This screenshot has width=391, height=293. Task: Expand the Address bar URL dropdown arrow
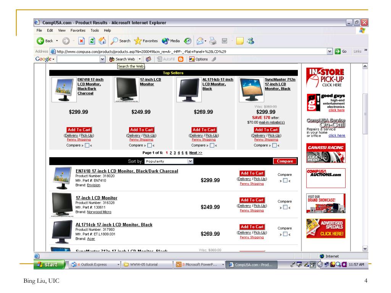(x=330, y=52)
